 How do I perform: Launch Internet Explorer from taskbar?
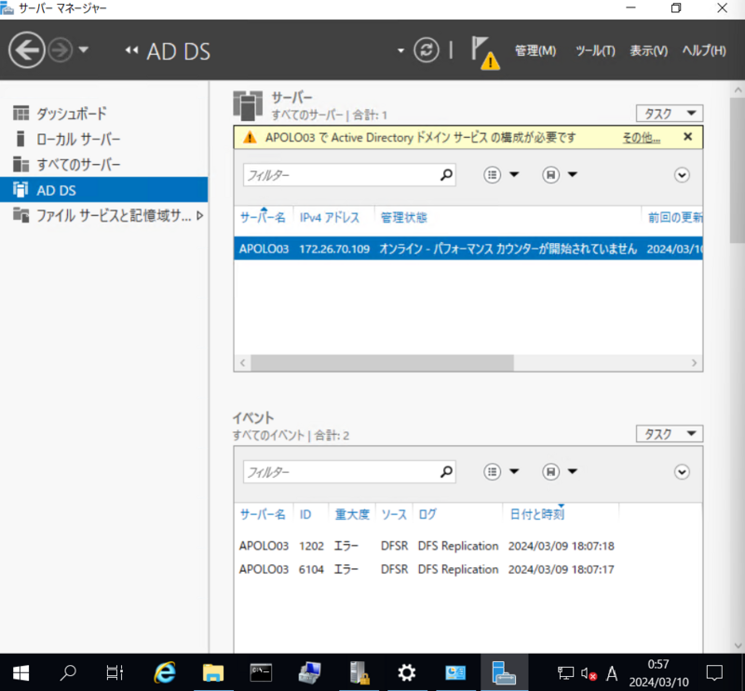[165, 672]
